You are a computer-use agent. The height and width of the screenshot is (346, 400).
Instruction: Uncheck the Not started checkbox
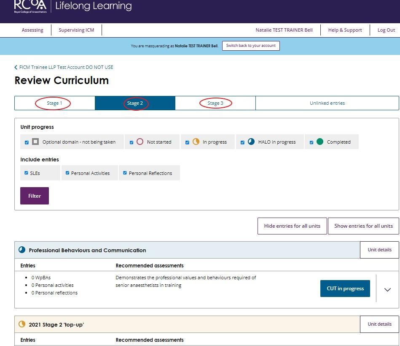(x=132, y=142)
